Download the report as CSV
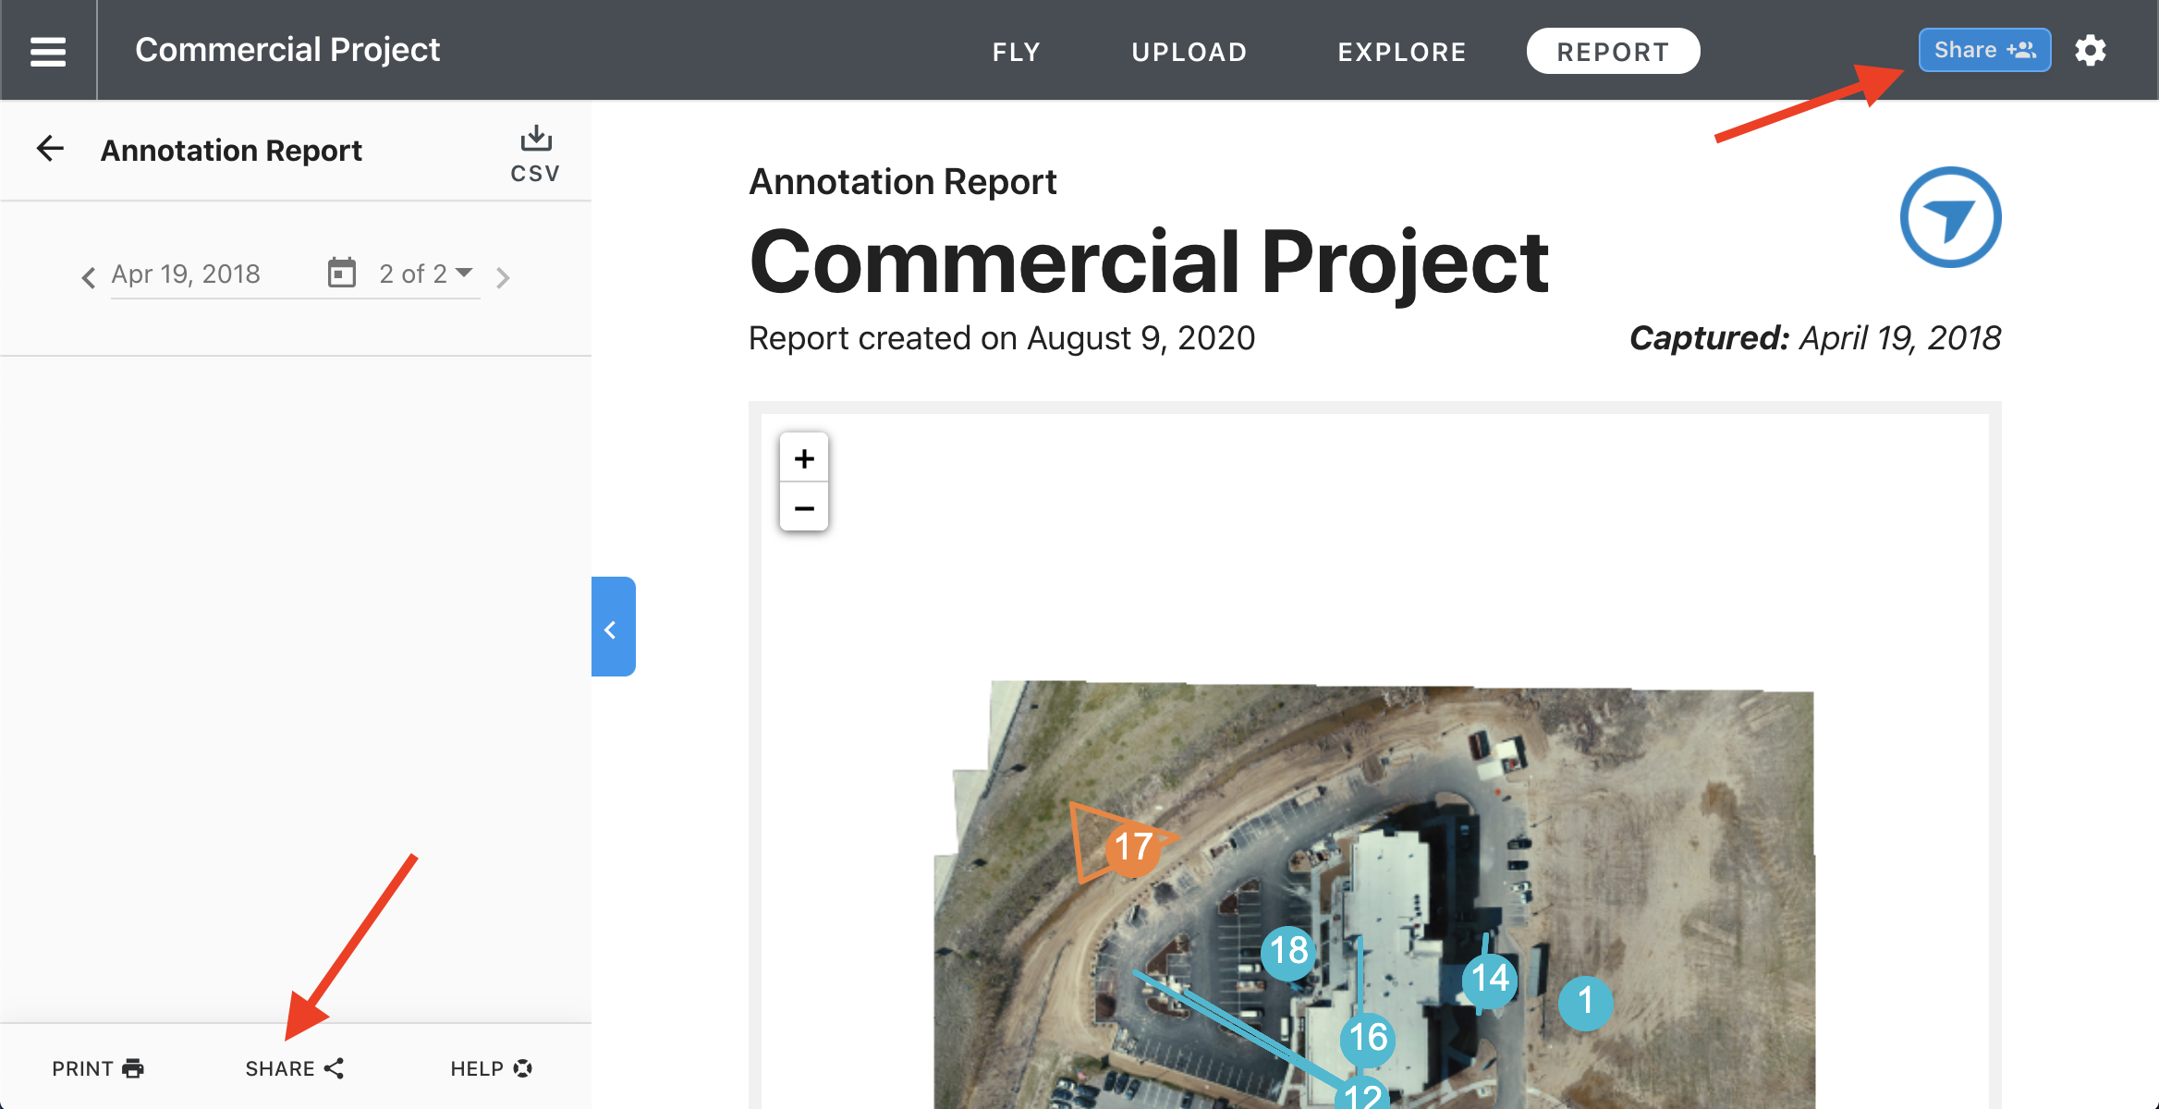The image size is (2159, 1109). pyautogui.click(x=535, y=154)
